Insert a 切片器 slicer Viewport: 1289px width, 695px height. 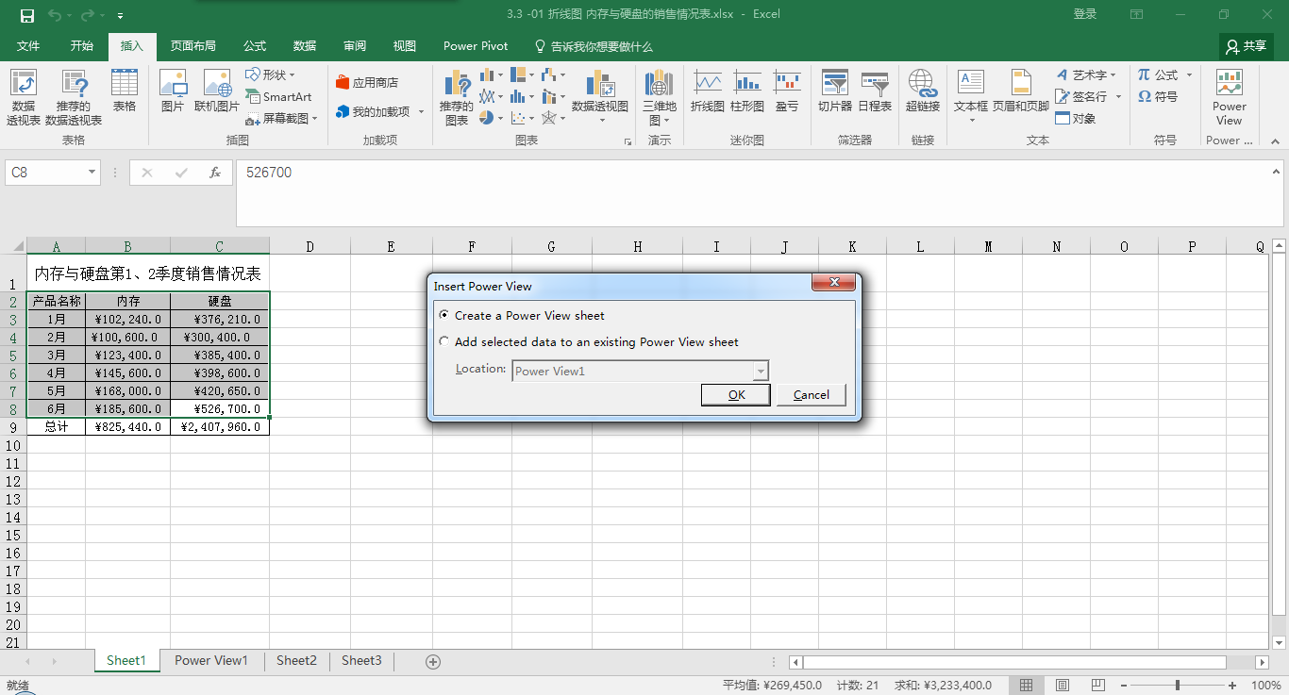[835, 91]
